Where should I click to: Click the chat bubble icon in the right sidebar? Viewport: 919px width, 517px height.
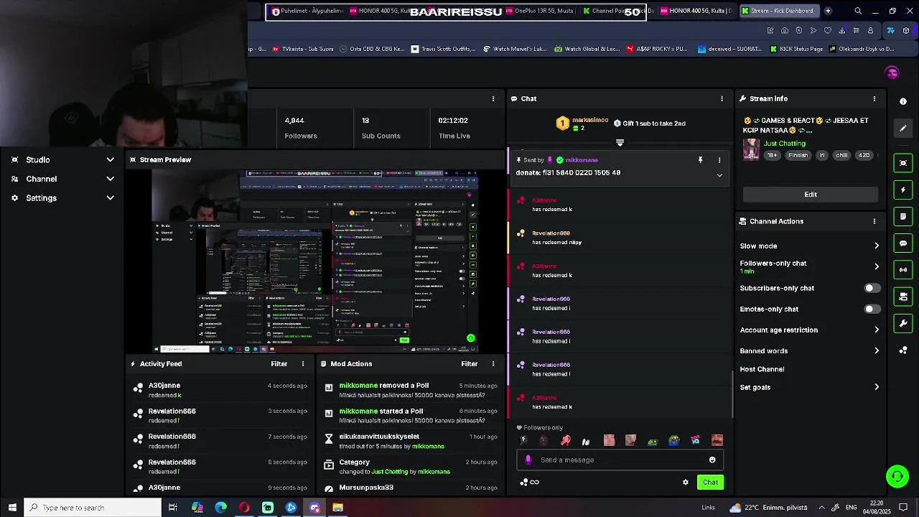coord(903,243)
